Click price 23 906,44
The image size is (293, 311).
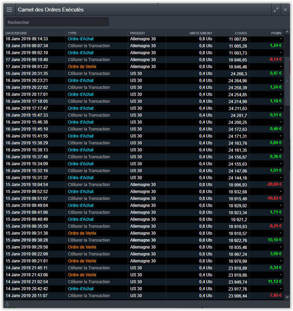tap(238, 296)
